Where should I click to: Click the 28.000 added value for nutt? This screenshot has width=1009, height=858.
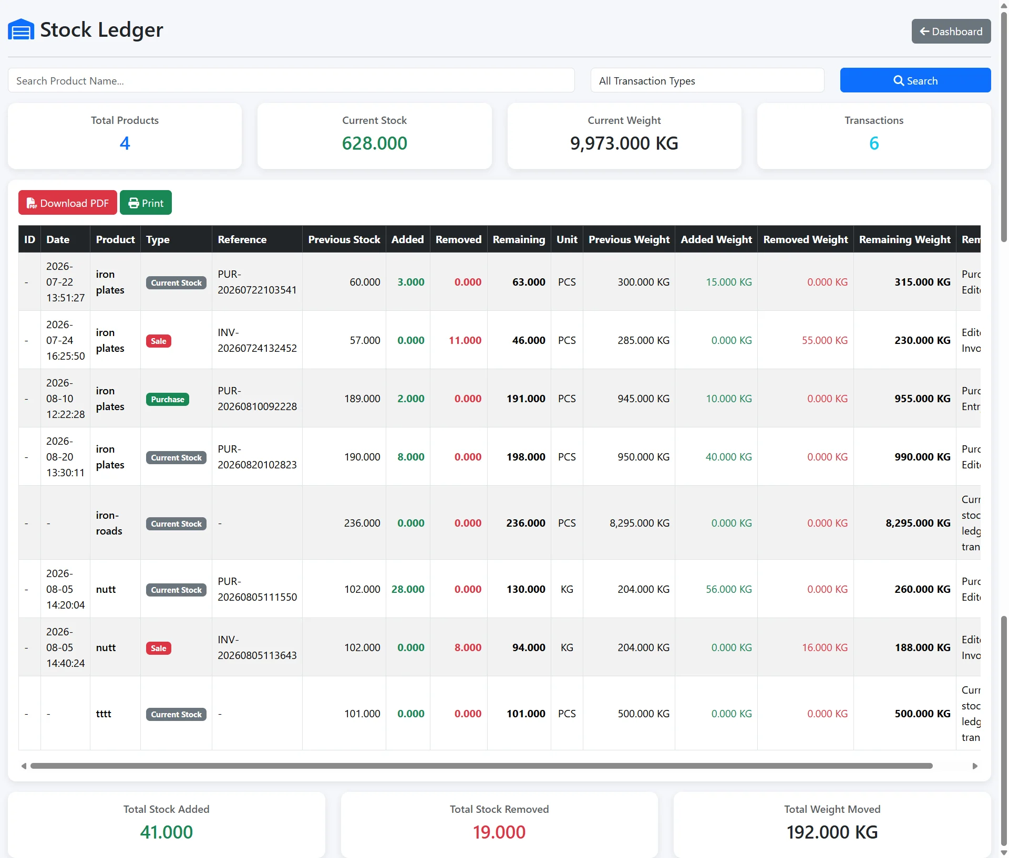click(408, 589)
